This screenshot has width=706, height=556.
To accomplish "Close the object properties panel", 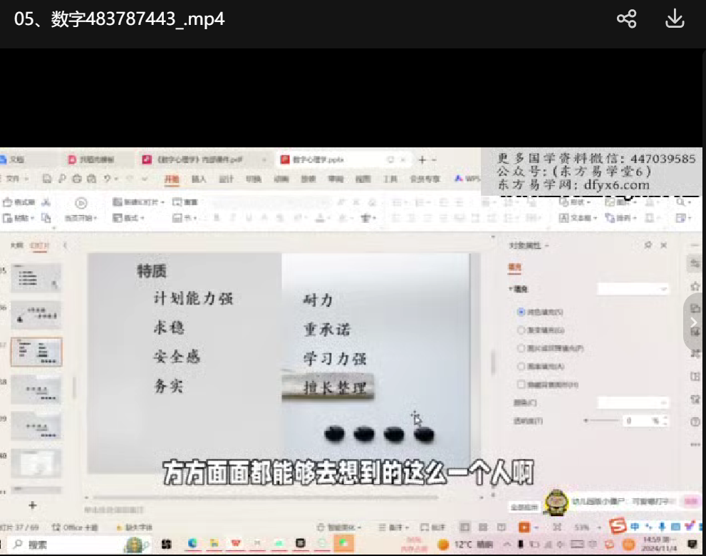I will [664, 245].
